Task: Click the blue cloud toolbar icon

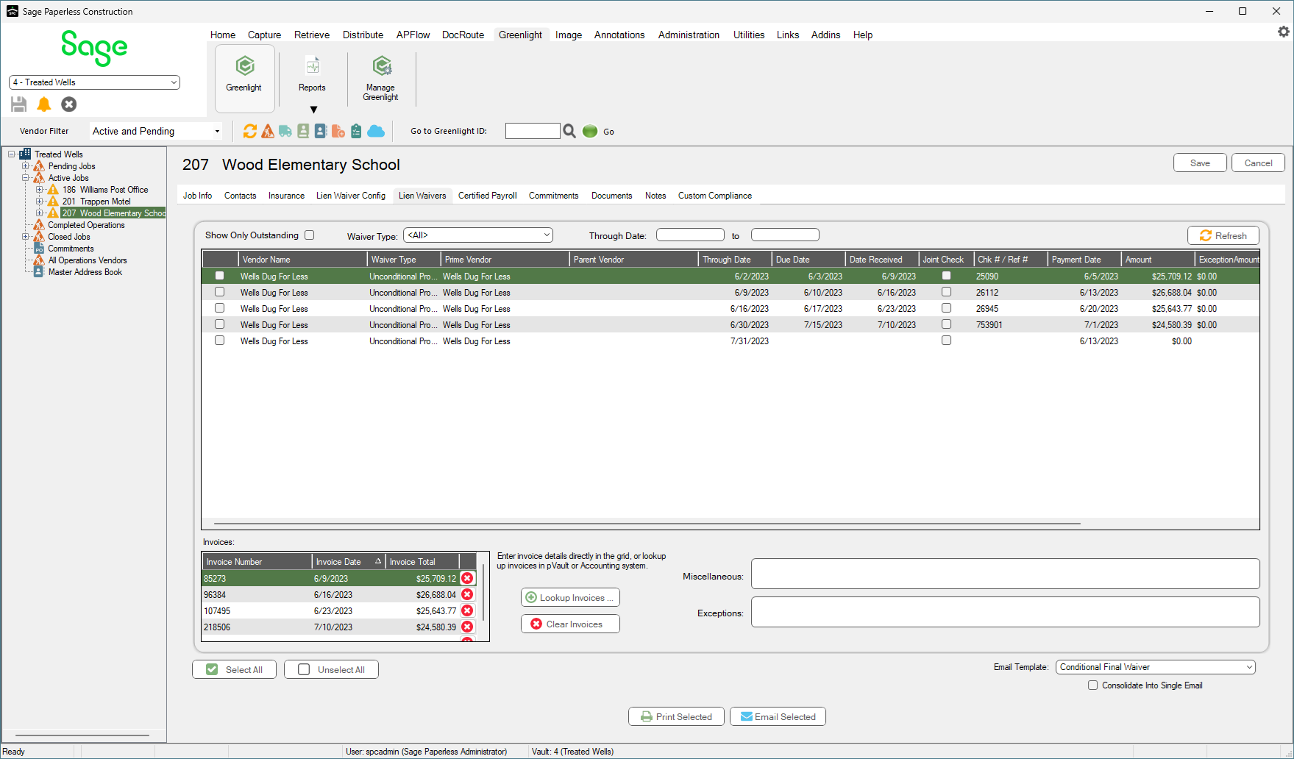Action: [376, 131]
